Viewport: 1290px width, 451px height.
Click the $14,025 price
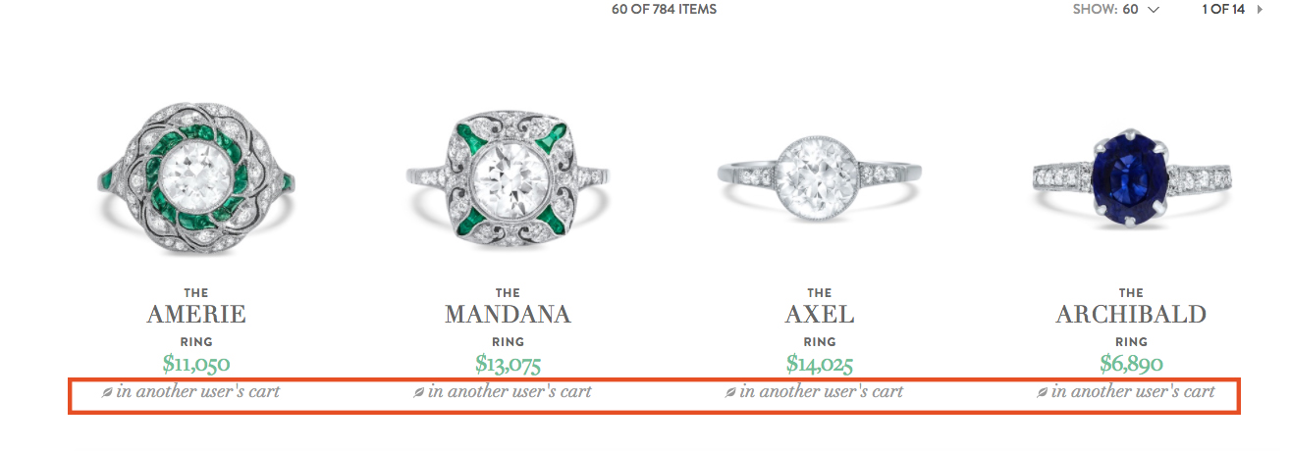tap(820, 365)
